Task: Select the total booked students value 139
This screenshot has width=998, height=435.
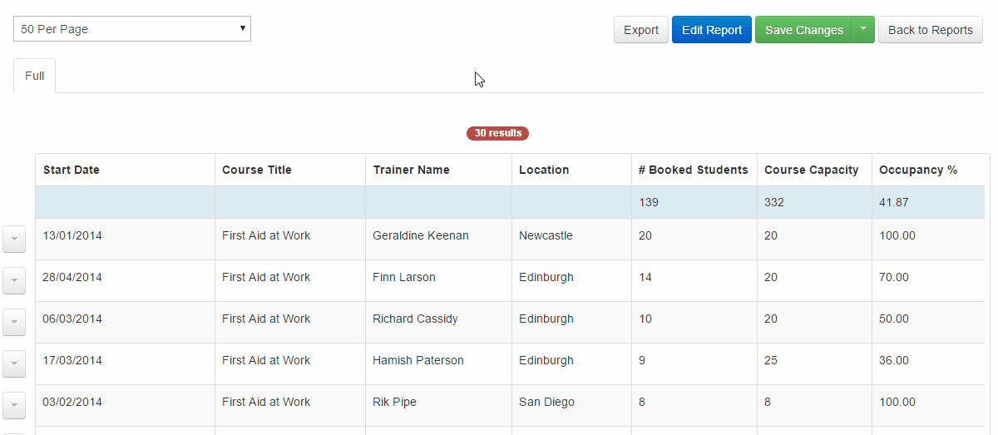Action: click(649, 202)
